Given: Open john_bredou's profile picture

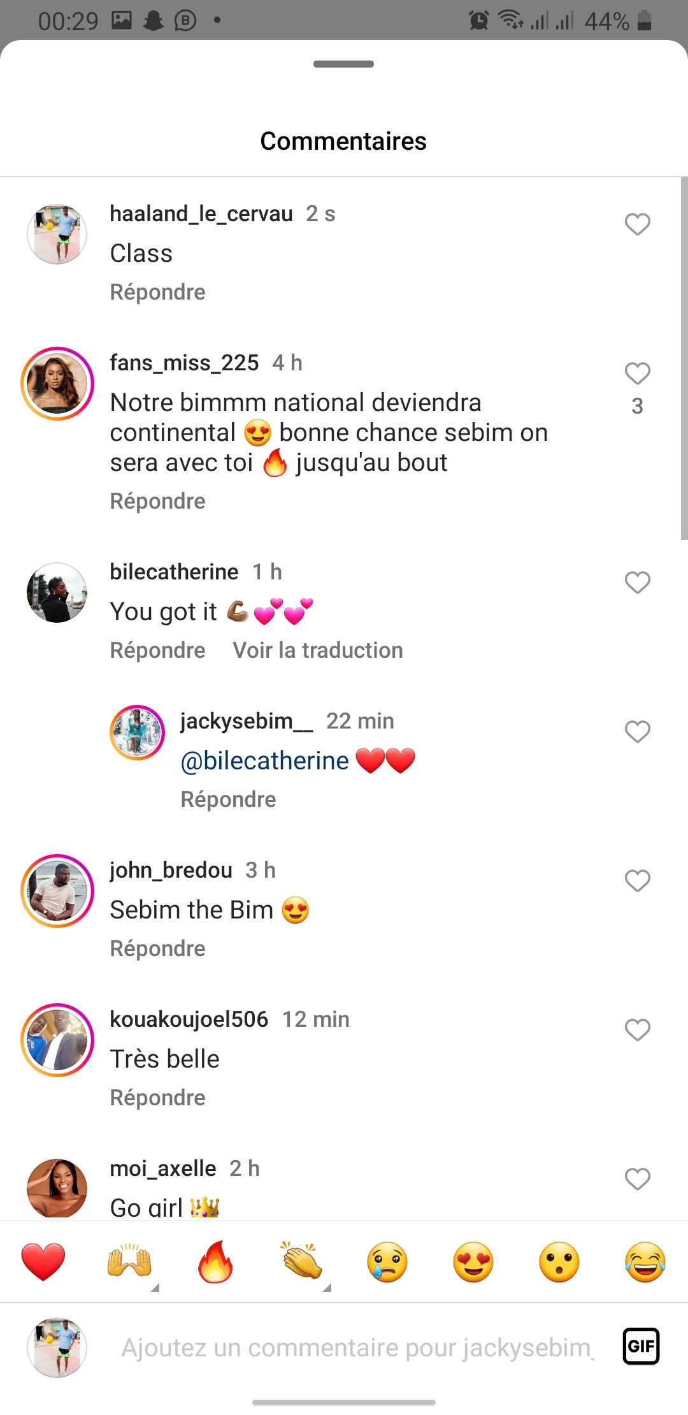Looking at the screenshot, I should 57,891.
